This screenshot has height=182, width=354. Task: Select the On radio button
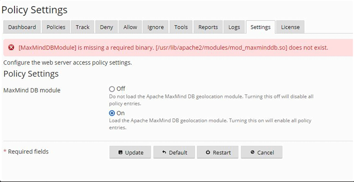pyautogui.click(x=112, y=113)
